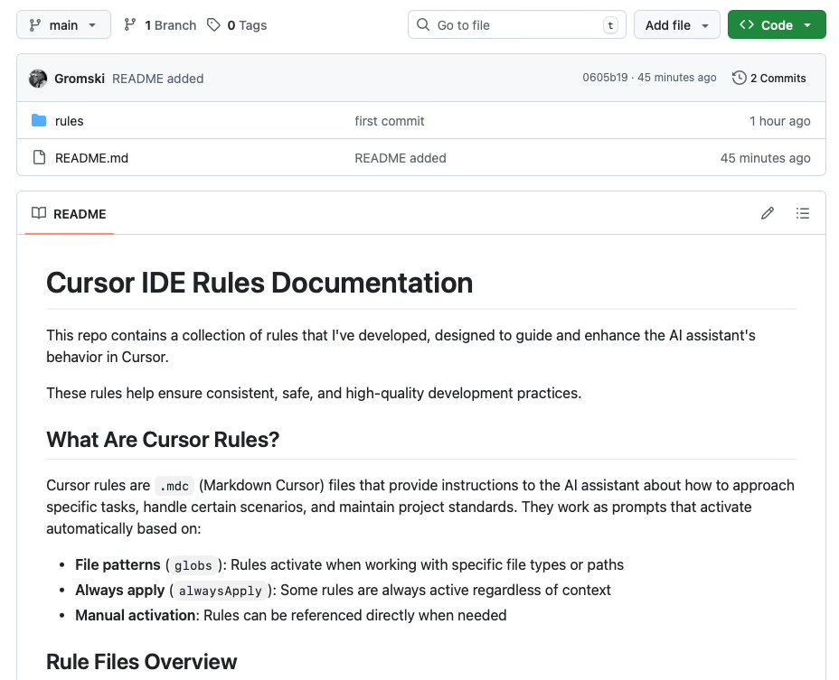Viewport: 839px width, 680px height.
Task: Click the 'Always apply' bullet text
Action: point(120,591)
